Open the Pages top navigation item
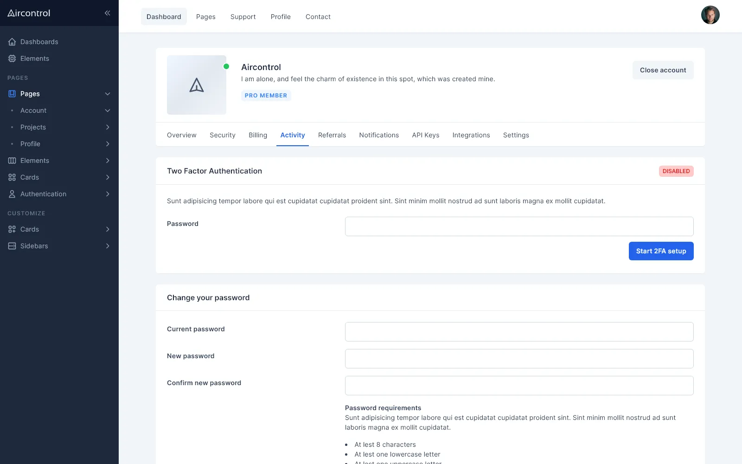742x464 pixels. 206,17
